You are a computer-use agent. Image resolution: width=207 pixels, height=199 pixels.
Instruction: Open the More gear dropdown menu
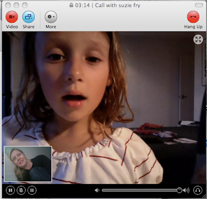tap(51, 17)
